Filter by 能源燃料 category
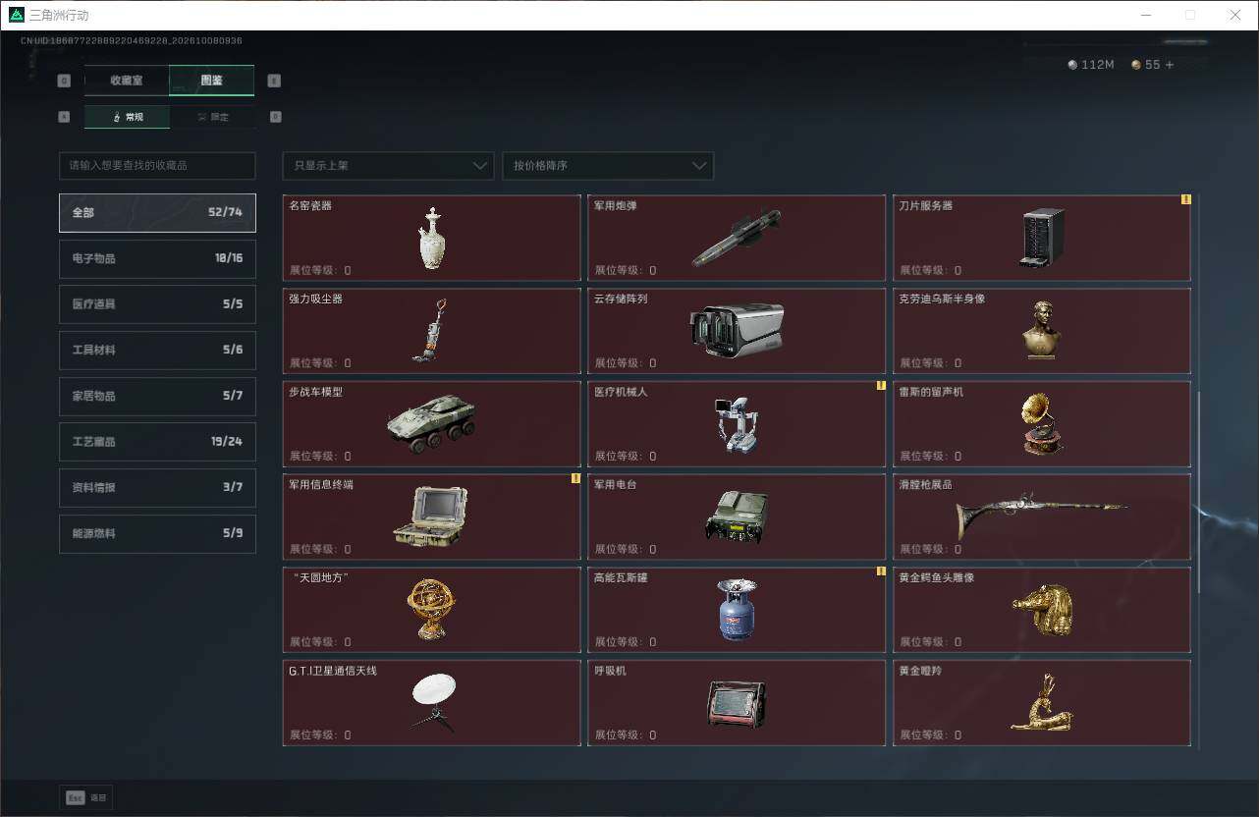This screenshot has height=817, width=1259. pos(157,533)
